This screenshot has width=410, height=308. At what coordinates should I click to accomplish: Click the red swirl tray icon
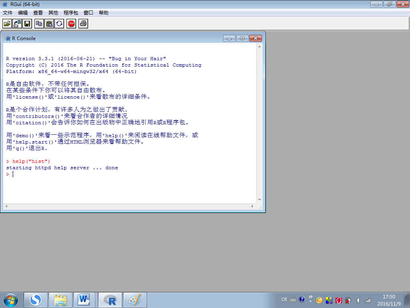coord(339,300)
